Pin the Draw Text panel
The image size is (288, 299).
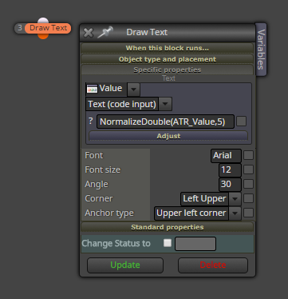105,32
